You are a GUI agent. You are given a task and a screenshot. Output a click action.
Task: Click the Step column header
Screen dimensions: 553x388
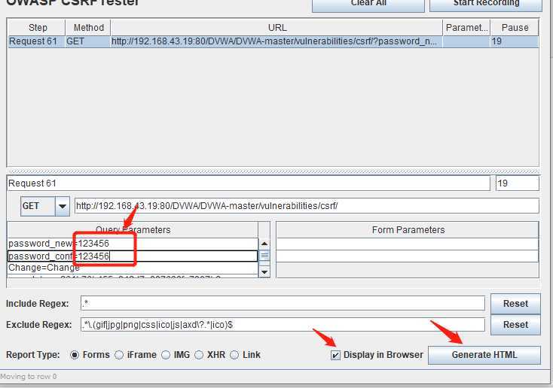[x=37, y=28]
